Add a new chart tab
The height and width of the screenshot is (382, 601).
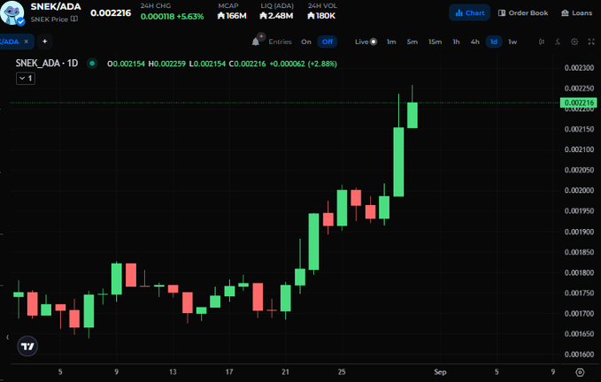(x=45, y=42)
